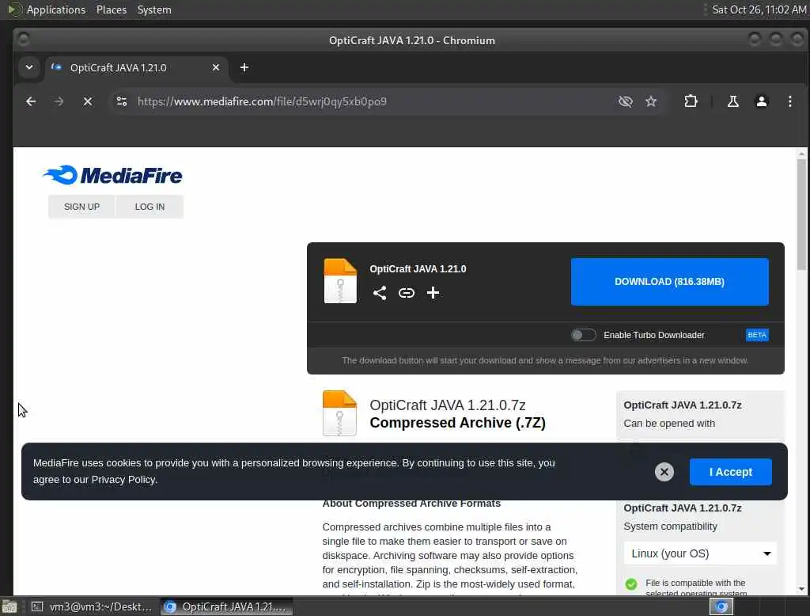This screenshot has height=616, width=810.
Task: Click the browser forward arrow
Action: [x=59, y=101]
